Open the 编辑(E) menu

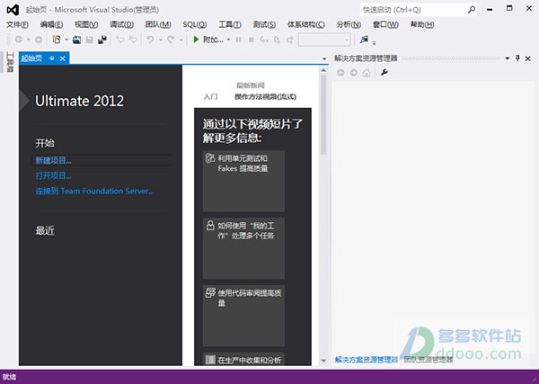point(51,25)
